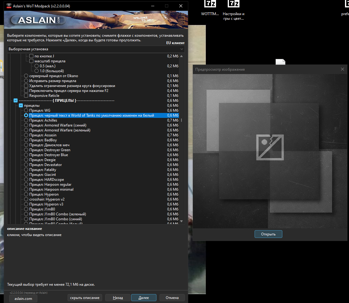Open the WOTTTM 7z archive icon
The width and height of the screenshot is (349, 303).
point(210,4)
